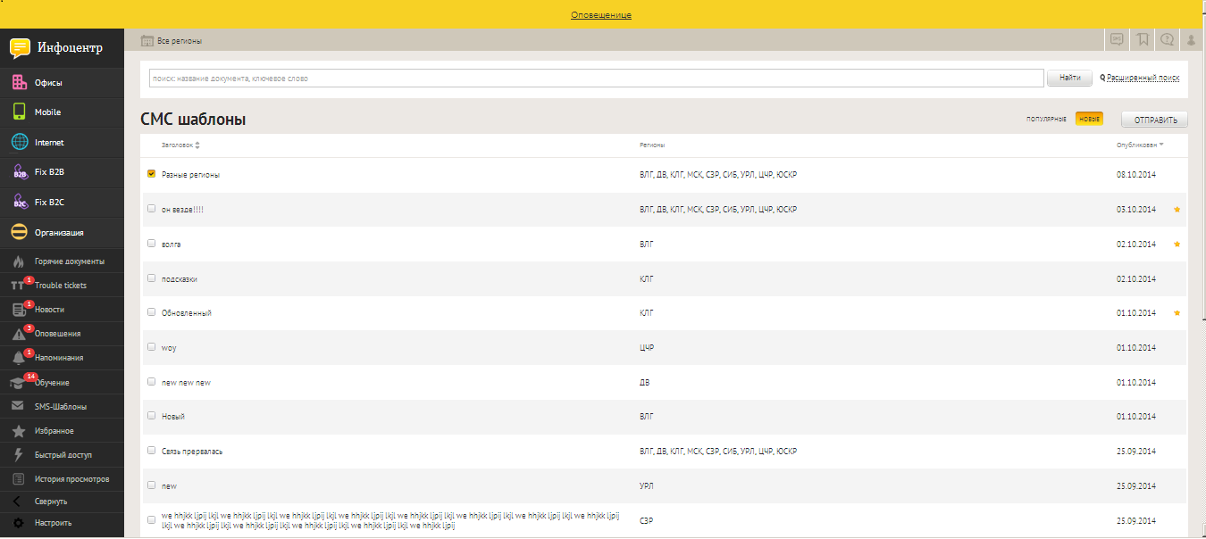Open the «Связь прервалась» template title
The image size is (1206, 539).
192,452
